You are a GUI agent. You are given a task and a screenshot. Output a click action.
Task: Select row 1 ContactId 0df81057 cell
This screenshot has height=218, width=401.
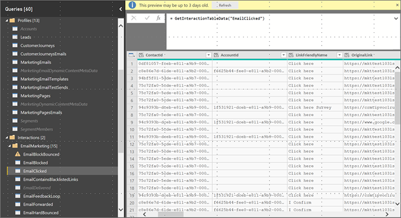click(x=175, y=63)
